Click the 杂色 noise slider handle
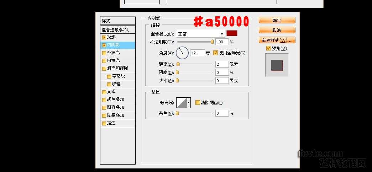This screenshot has width=372, height=172. pos(178,113)
